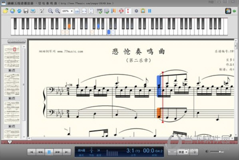This screenshot has width=239, height=160.
Task: Click the level meter bars in display
Action: point(112,153)
